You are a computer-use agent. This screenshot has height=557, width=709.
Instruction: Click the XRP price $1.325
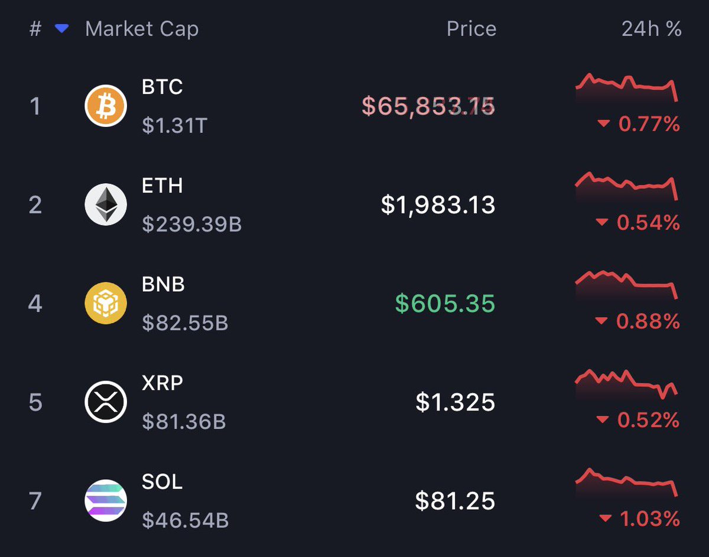click(x=455, y=402)
